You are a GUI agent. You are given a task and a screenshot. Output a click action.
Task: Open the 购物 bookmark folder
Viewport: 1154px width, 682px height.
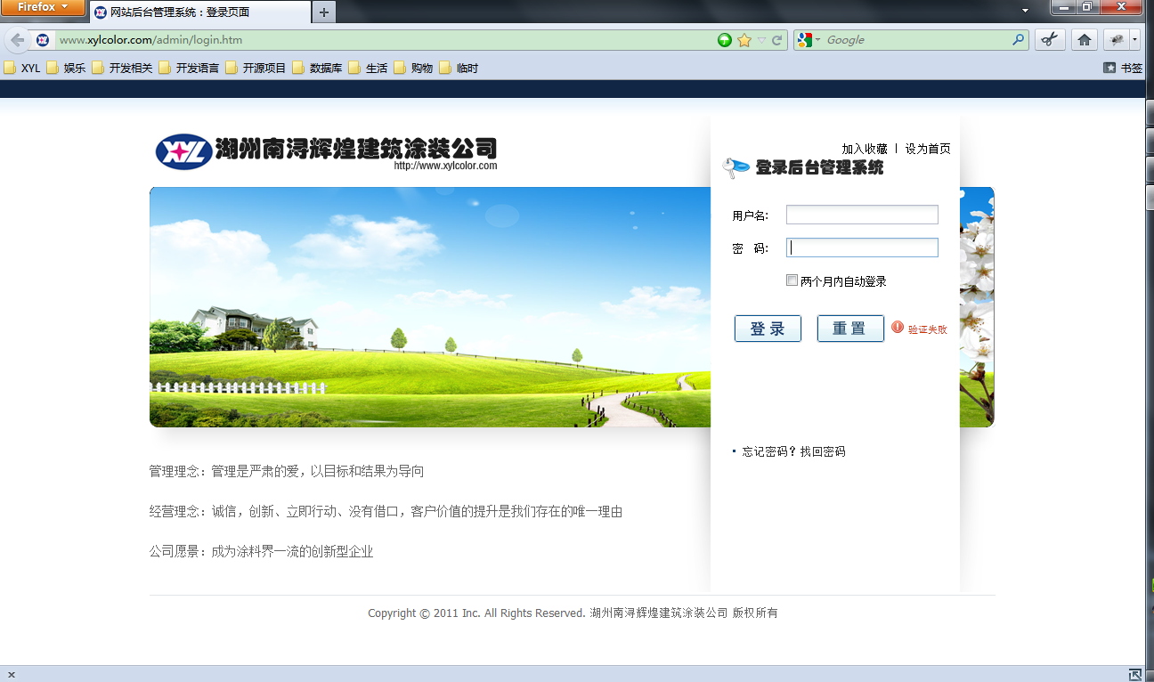pos(413,68)
